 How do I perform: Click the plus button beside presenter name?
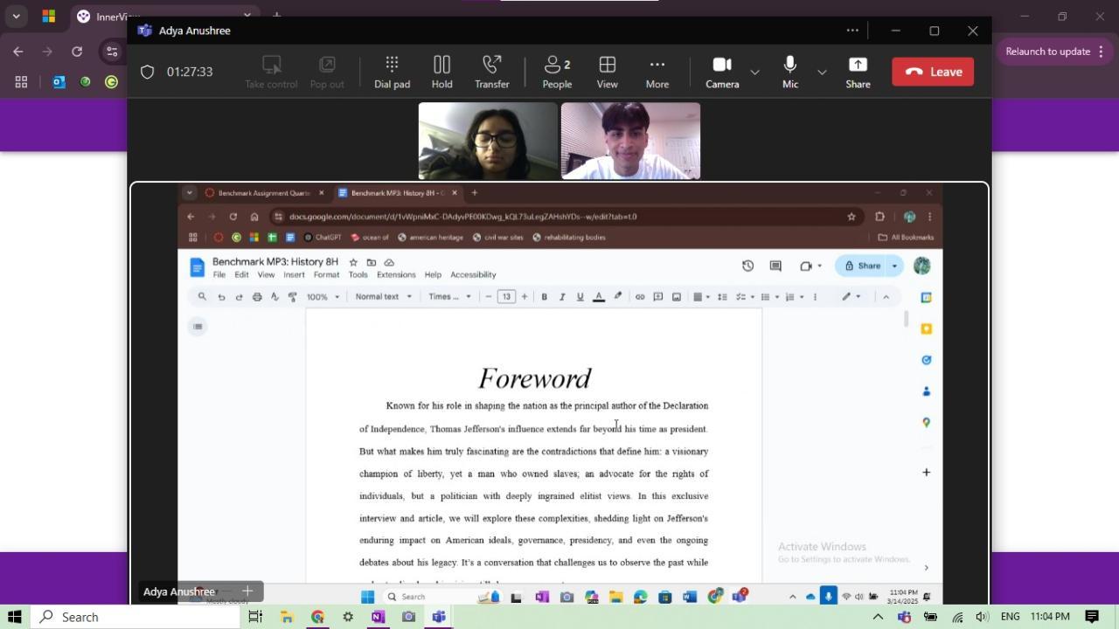(x=247, y=591)
